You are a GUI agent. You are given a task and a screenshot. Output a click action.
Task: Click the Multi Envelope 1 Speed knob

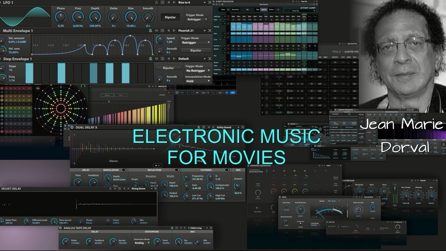160,40
